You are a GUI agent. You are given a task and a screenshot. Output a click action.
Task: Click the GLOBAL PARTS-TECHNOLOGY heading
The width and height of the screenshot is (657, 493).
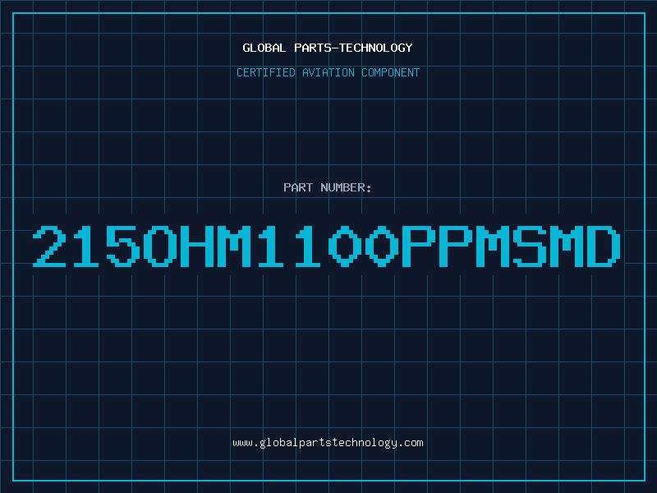click(328, 48)
